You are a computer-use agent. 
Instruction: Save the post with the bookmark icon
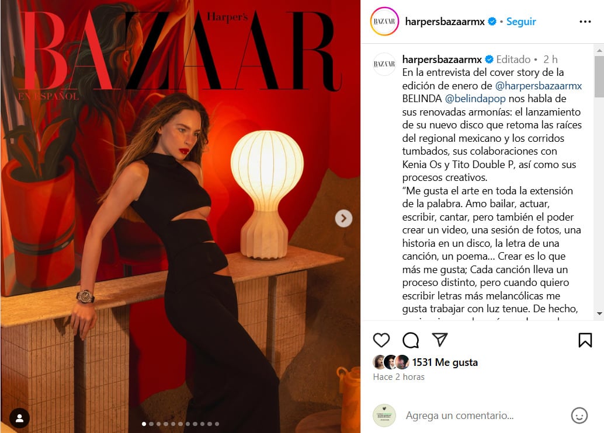coord(585,340)
